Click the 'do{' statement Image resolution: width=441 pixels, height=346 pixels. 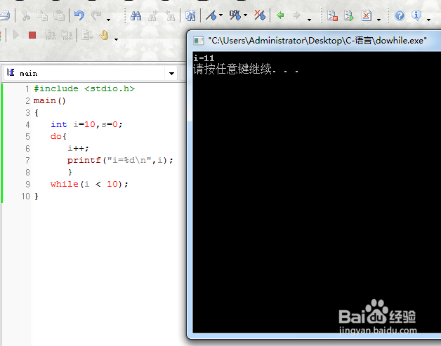coord(58,137)
